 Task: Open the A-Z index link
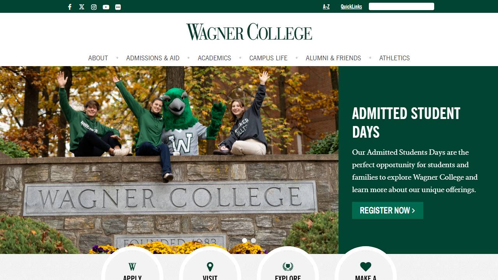pos(326,7)
